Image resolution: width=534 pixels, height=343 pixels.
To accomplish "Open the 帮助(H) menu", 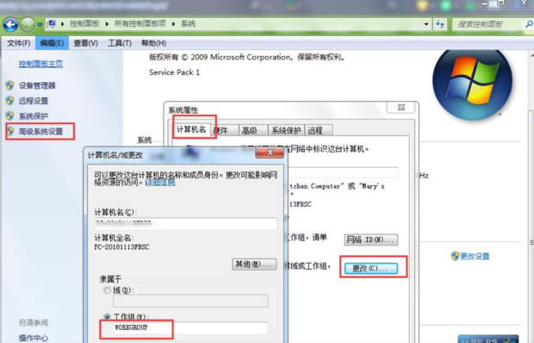I will (x=153, y=43).
